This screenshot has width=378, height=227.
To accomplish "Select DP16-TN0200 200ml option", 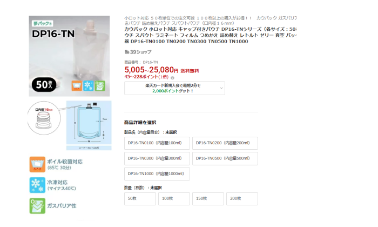I will pyautogui.click(x=225, y=143).
